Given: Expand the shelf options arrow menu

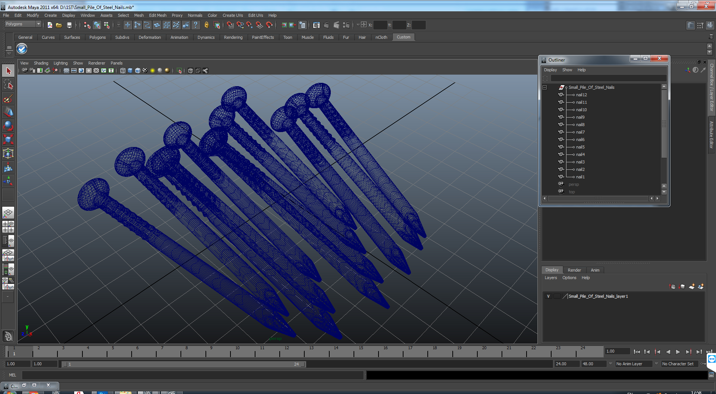Looking at the screenshot, I should tap(9, 53).
